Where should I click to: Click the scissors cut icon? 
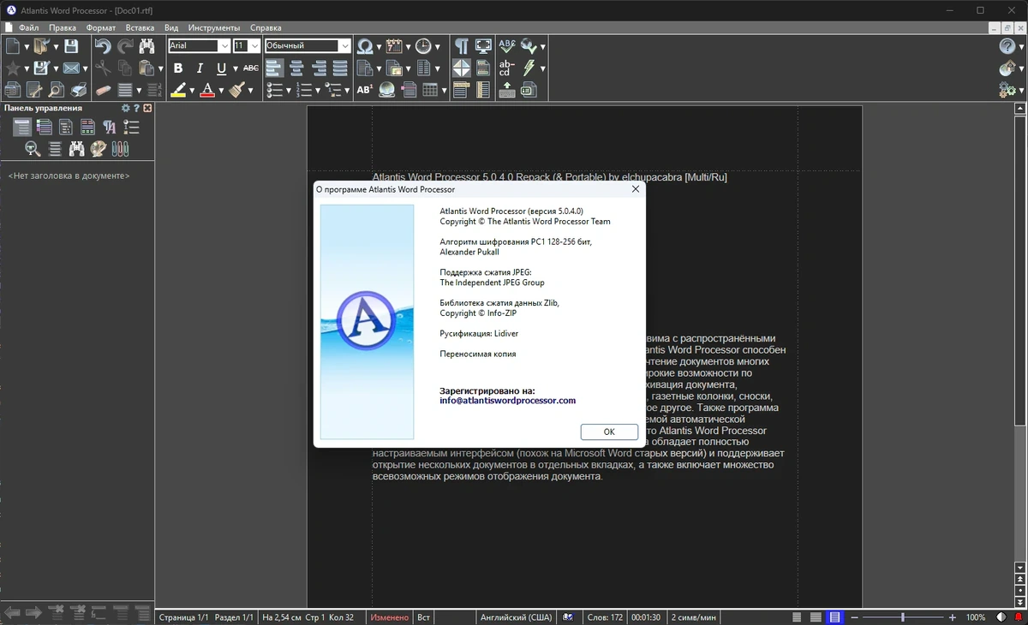tap(103, 68)
